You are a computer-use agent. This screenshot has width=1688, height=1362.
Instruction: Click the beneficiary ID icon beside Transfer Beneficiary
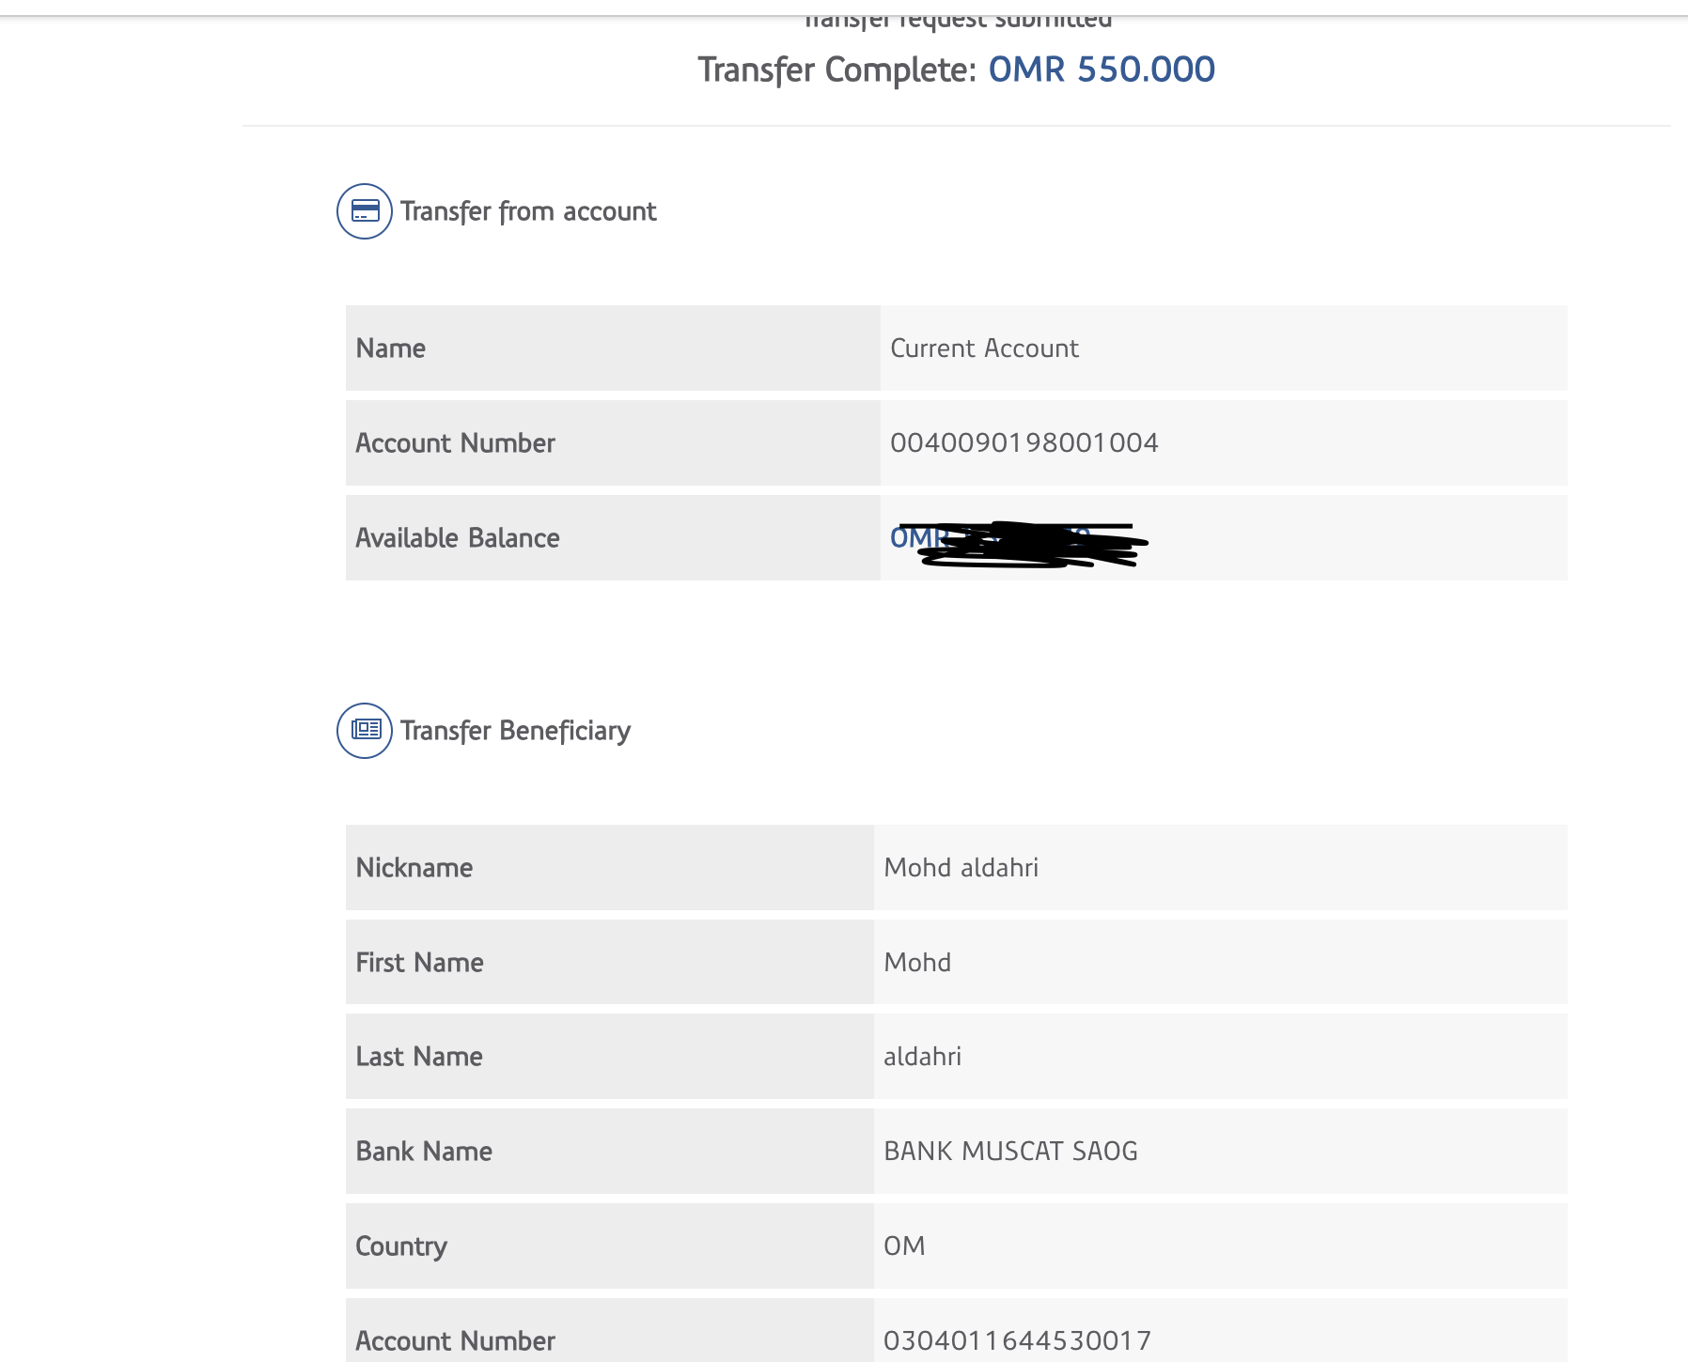tap(365, 731)
